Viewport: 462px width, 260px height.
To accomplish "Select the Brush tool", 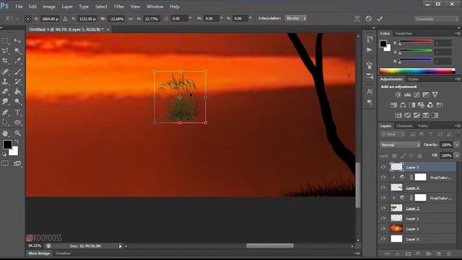I will click(17, 71).
